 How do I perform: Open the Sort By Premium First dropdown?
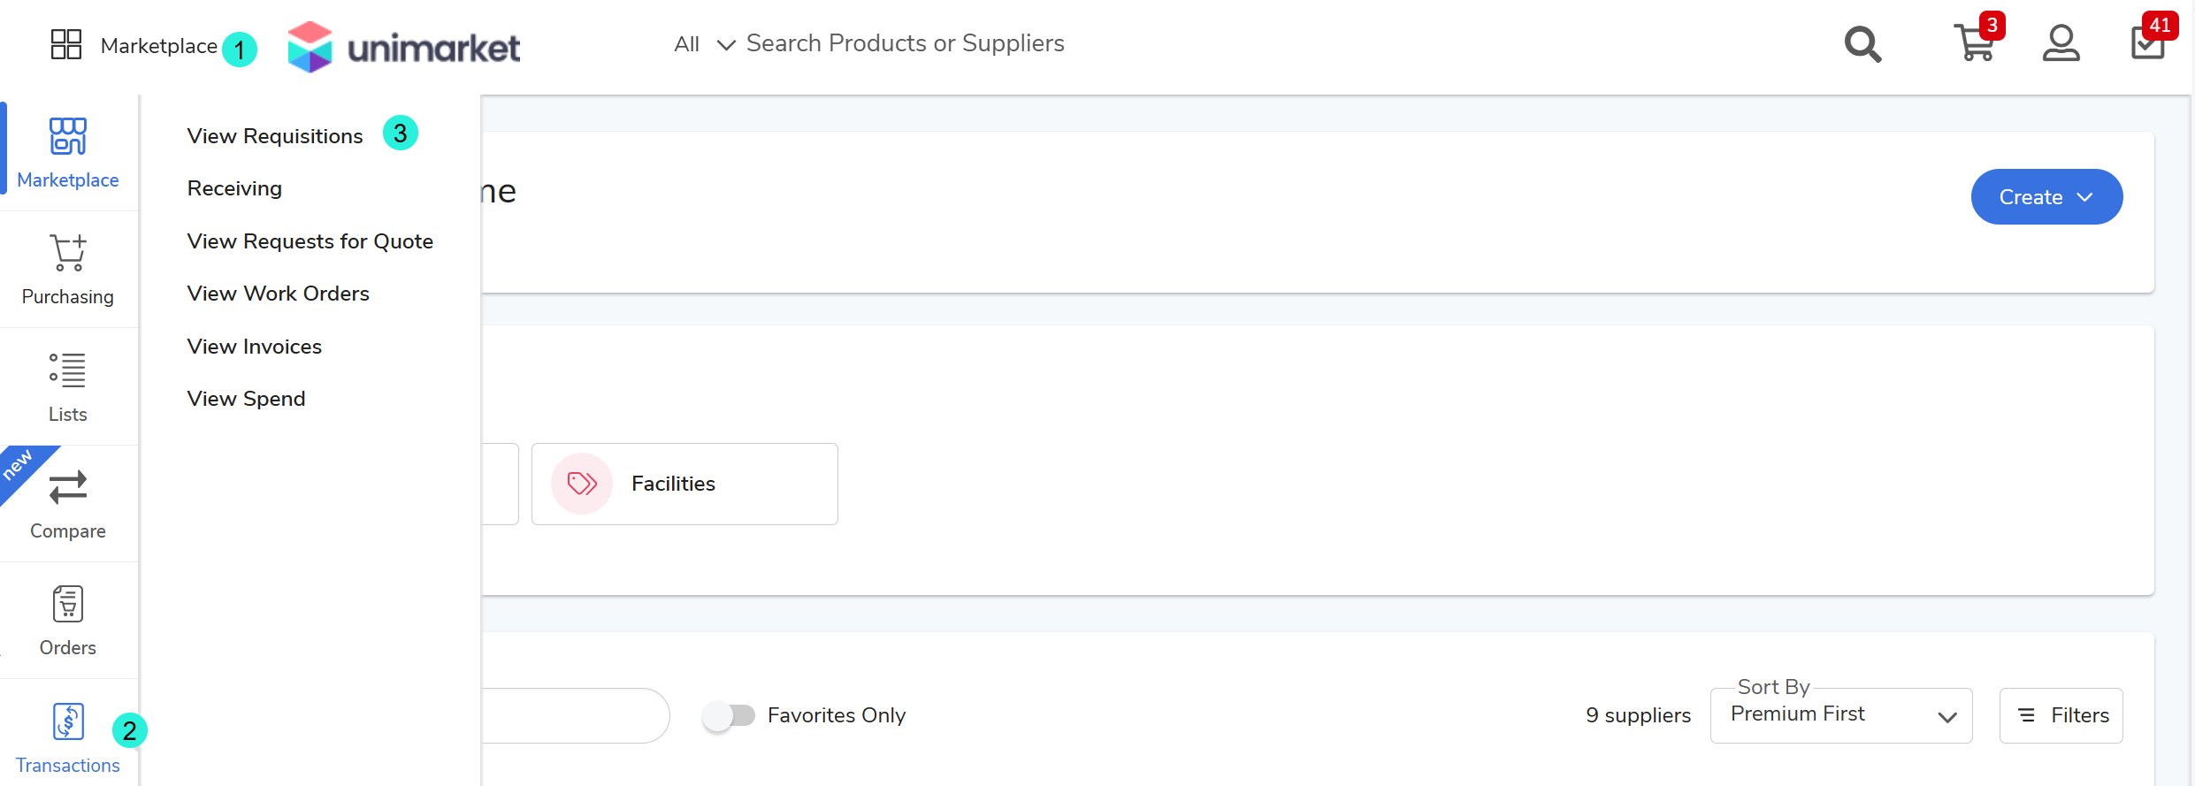click(x=1840, y=715)
